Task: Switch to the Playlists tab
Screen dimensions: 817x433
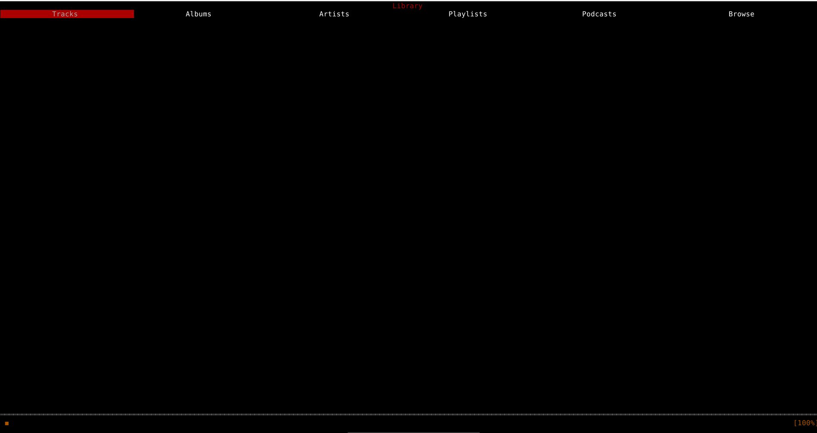Action: 468,14
